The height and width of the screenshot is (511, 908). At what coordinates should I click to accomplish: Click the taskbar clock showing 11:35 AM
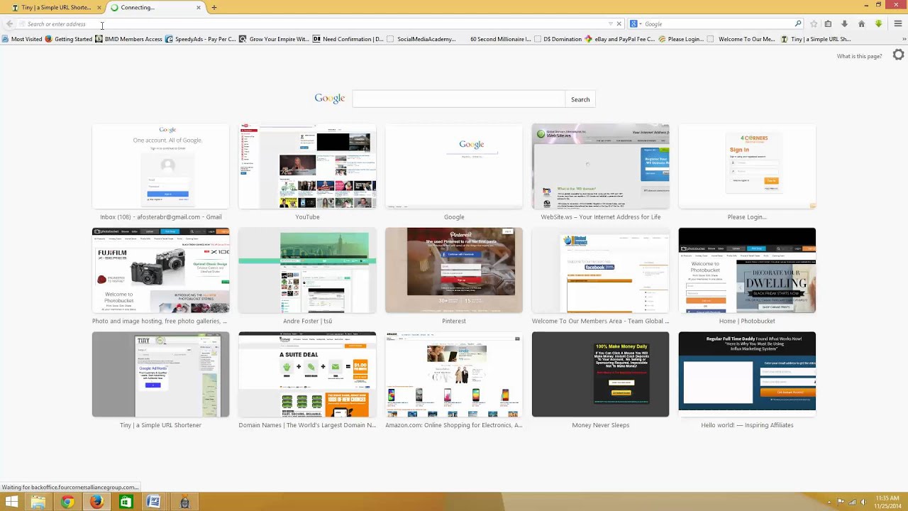pyautogui.click(x=887, y=502)
